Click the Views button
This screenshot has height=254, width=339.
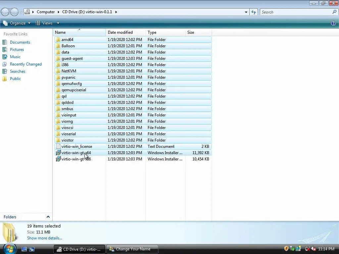point(44,23)
